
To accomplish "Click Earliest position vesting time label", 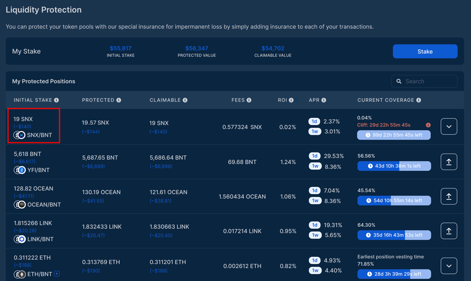I will pos(391,257).
